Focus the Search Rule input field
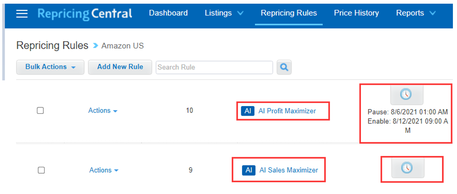457x194 pixels. pyautogui.click(x=214, y=68)
